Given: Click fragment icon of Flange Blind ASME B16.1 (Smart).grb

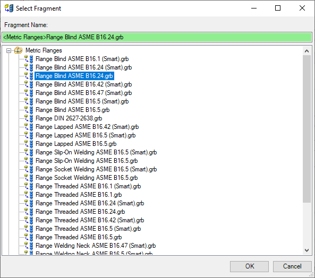Looking at the screenshot, I should [29, 59].
